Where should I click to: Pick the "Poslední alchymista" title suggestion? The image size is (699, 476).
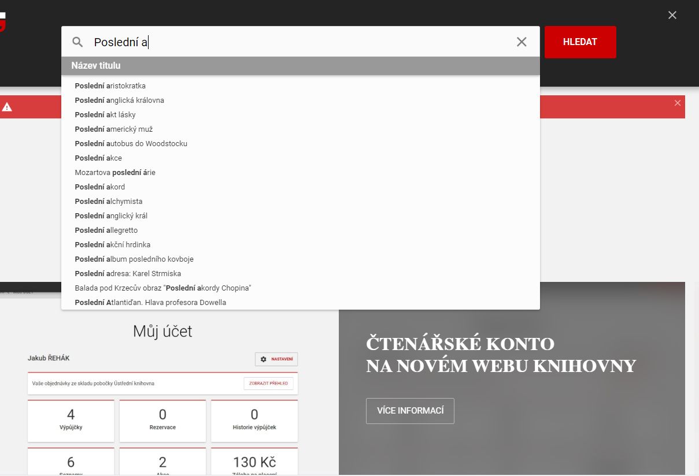tap(108, 202)
